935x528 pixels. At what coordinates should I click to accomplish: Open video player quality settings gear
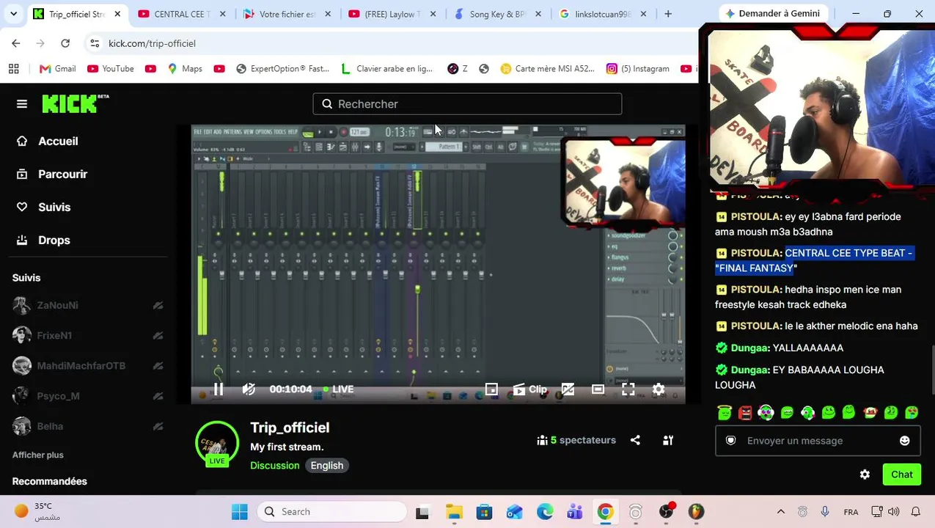point(659,389)
